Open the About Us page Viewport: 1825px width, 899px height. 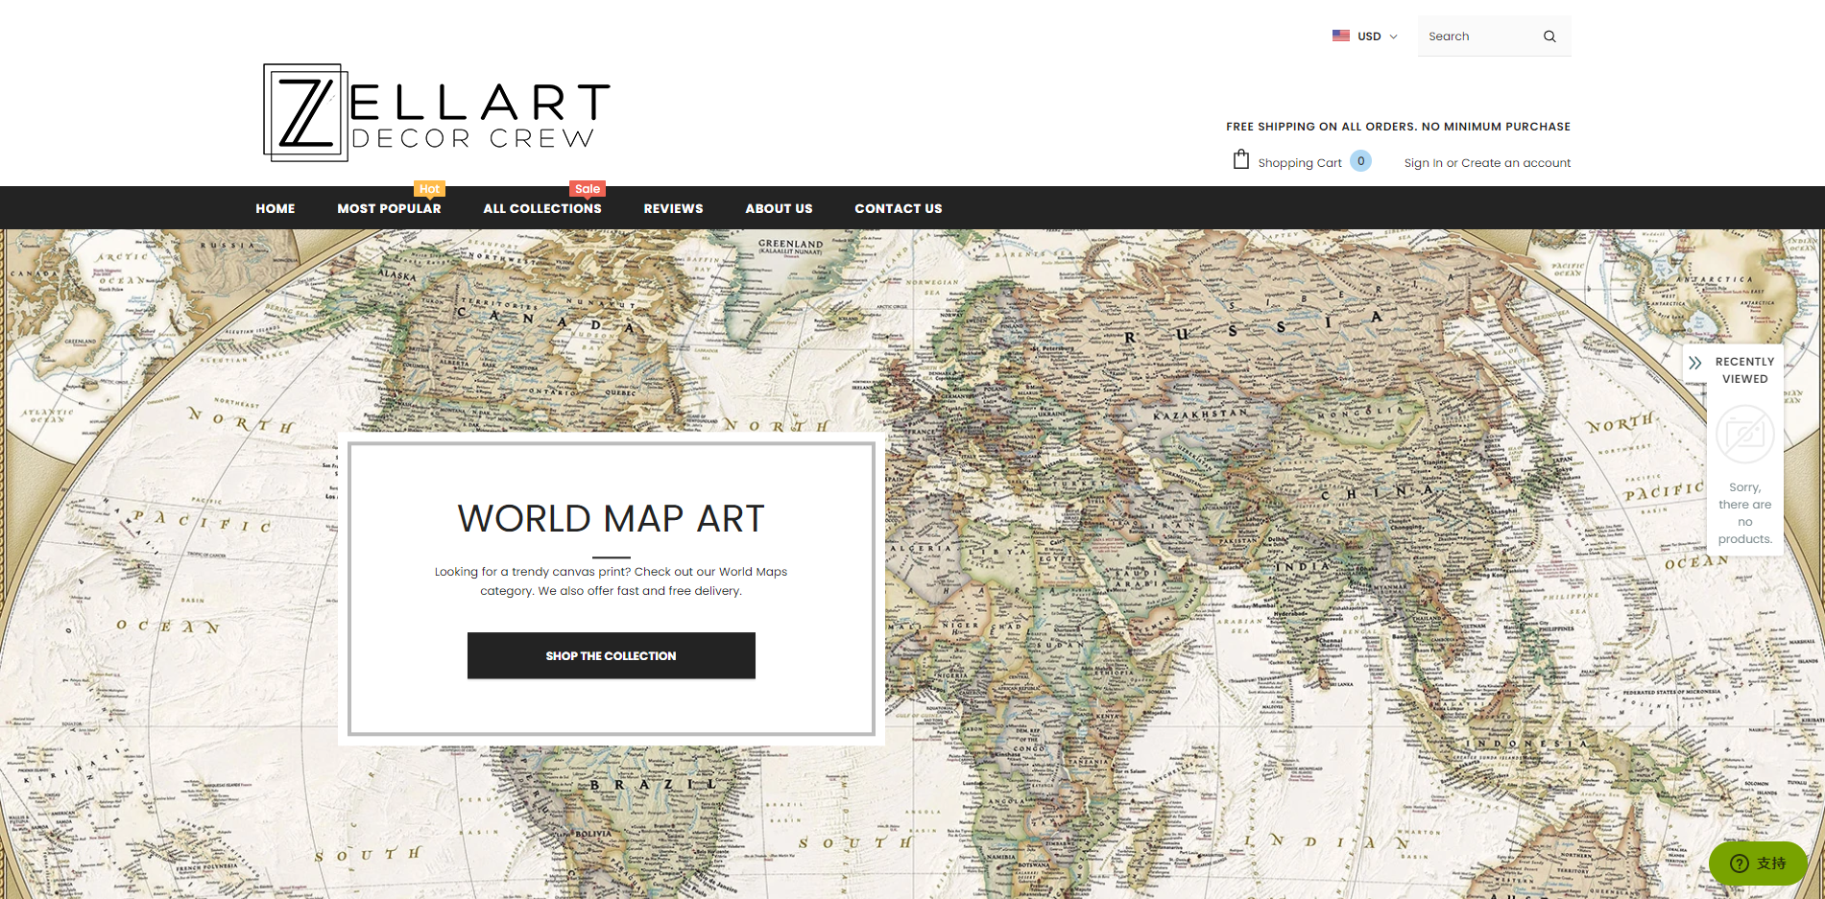(779, 208)
